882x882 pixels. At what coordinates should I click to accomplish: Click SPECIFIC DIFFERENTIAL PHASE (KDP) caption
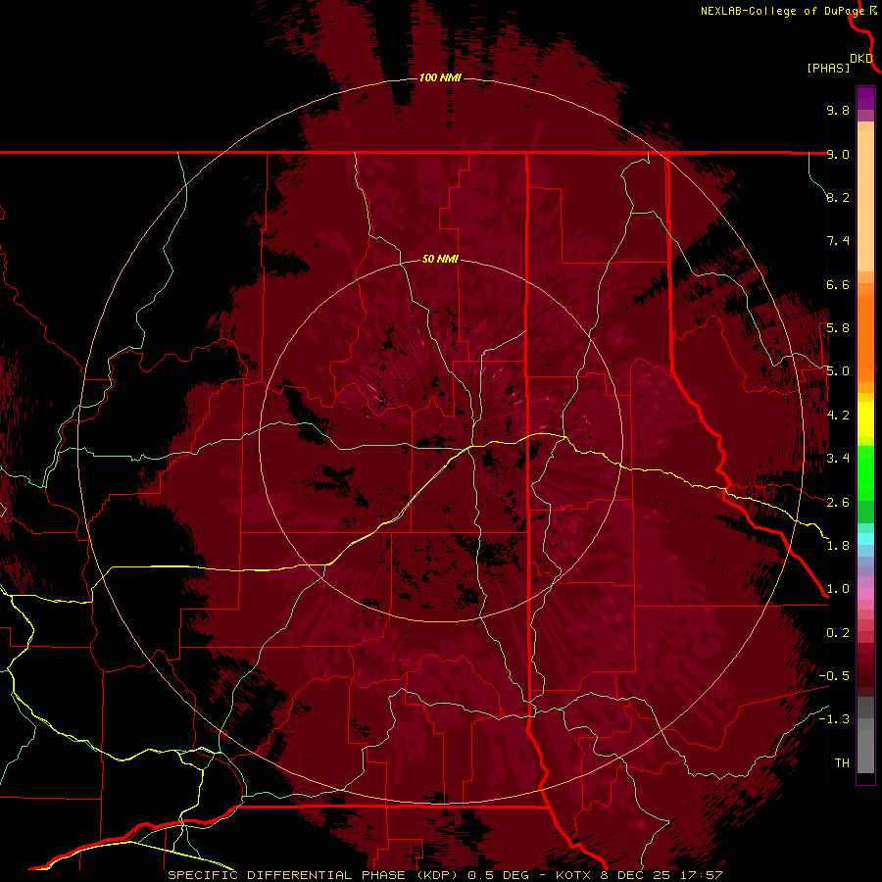[x=314, y=875]
